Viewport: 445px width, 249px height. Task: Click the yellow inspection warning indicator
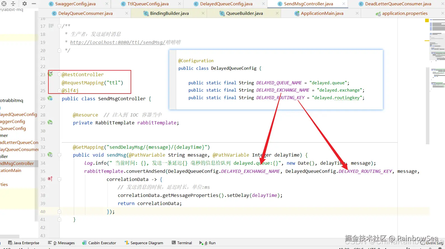click(427, 20)
